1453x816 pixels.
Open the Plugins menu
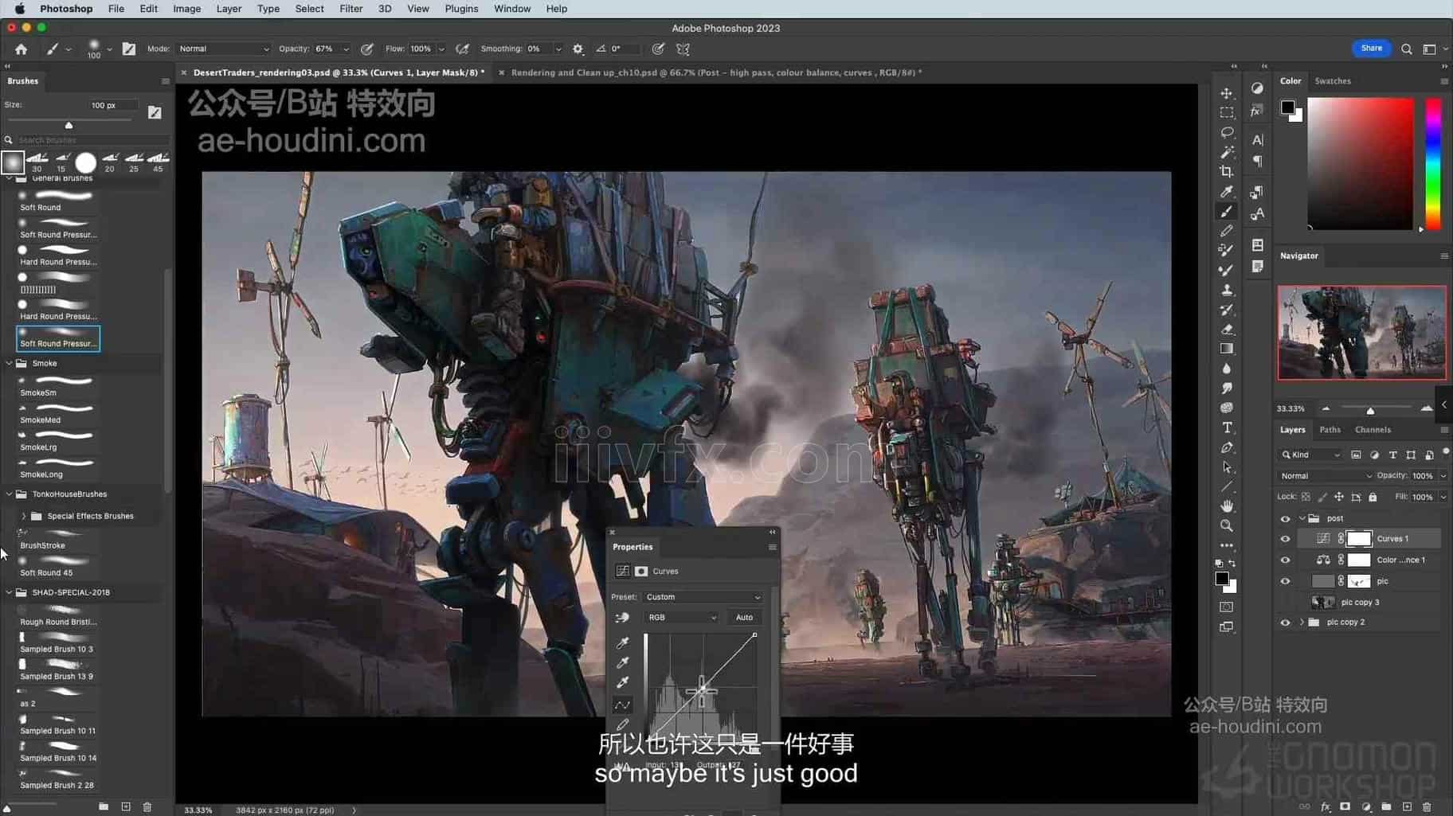[461, 9]
